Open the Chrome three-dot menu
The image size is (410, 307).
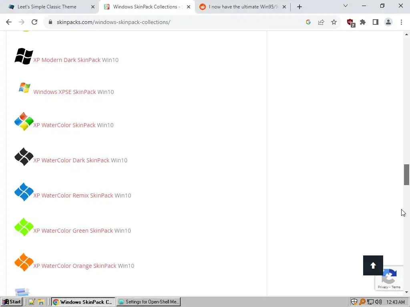(401, 22)
